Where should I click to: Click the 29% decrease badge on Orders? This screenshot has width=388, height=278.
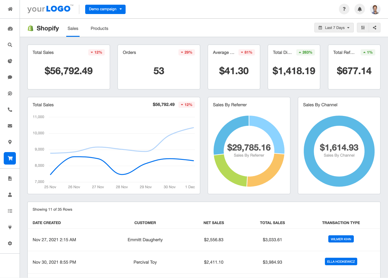[187, 52]
